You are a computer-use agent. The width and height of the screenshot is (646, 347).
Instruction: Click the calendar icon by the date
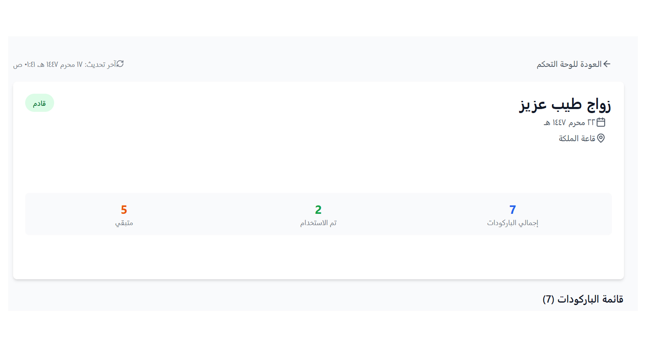(601, 122)
